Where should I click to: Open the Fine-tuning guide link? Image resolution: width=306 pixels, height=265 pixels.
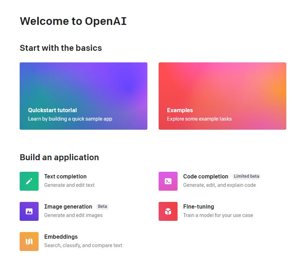(199, 207)
